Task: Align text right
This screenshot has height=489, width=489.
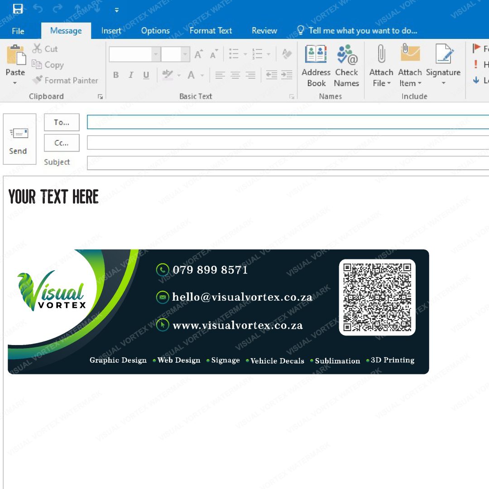Action: (250, 75)
